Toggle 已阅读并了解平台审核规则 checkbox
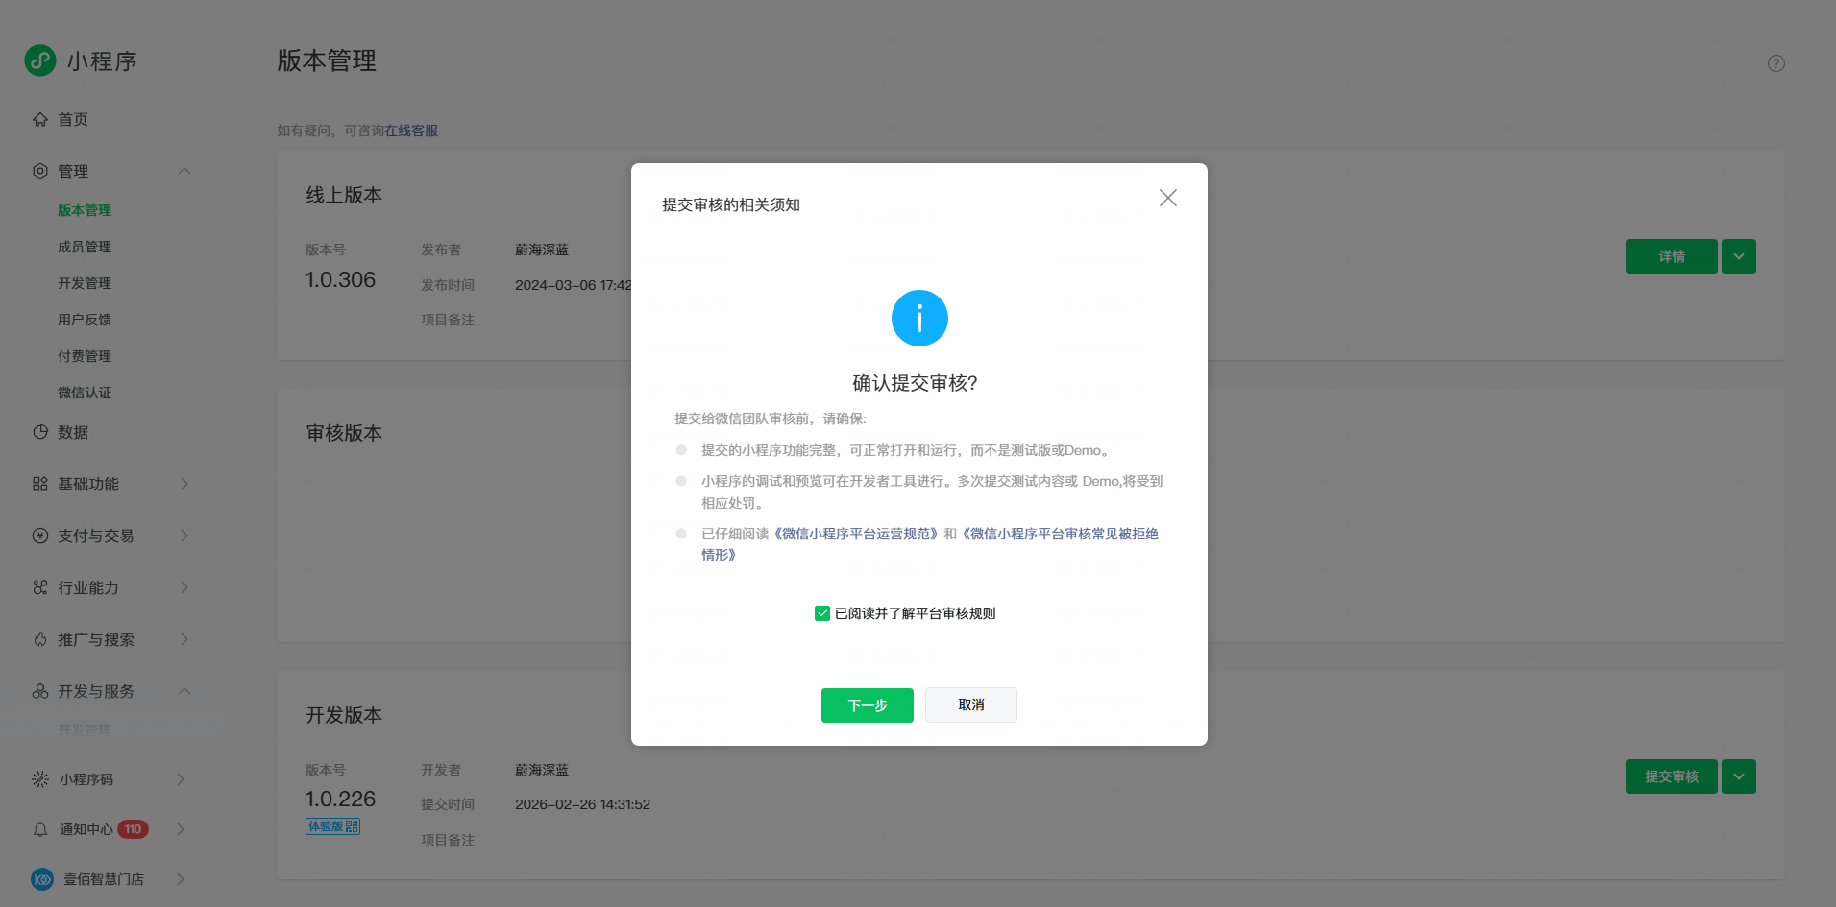This screenshot has height=907, width=1836. tap(822, 613)
